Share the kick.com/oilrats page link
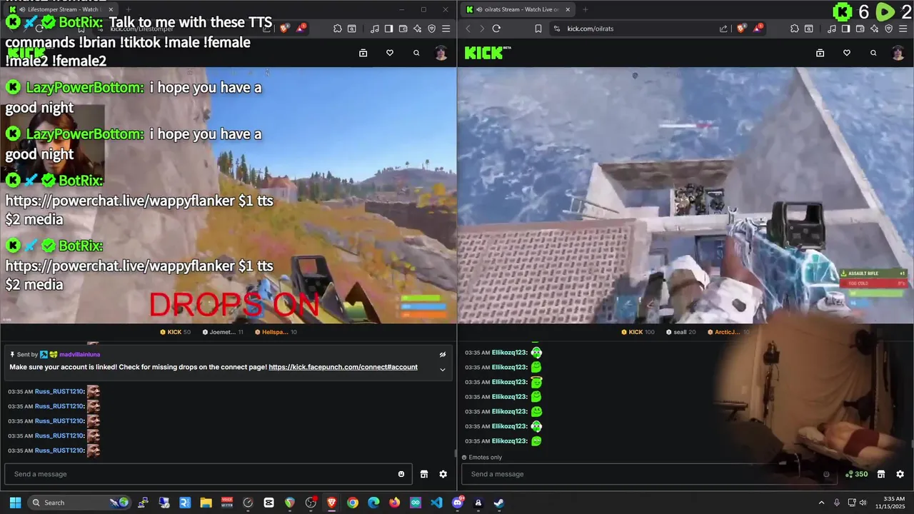Screen dimensions: 914x514 pos(723,29)
